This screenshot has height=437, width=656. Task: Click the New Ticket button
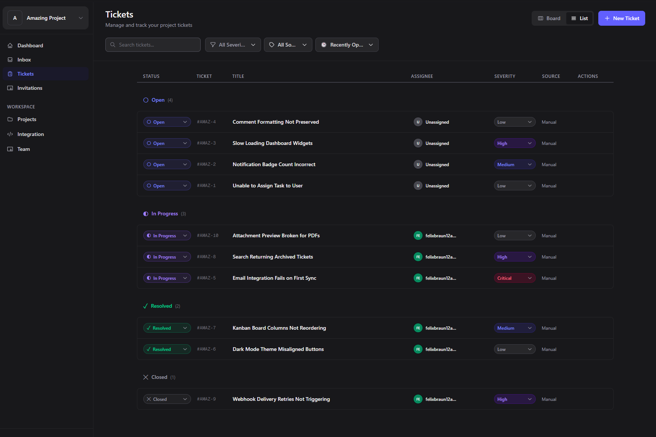click(621, 18)
